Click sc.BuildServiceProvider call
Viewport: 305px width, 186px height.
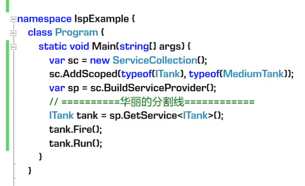click(148, 88)
